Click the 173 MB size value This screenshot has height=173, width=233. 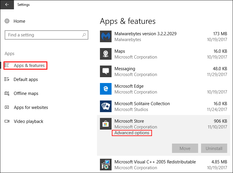[x=220, y=34]
